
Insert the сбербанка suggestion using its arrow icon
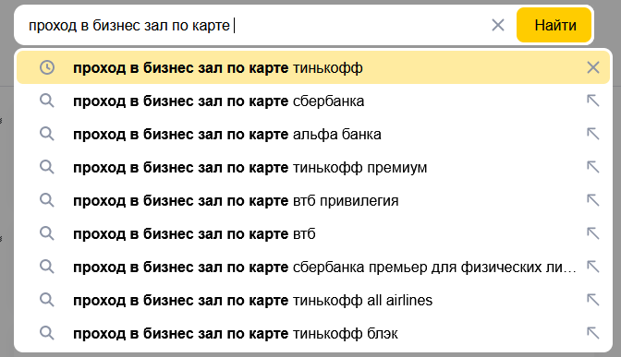click(593, 101)
